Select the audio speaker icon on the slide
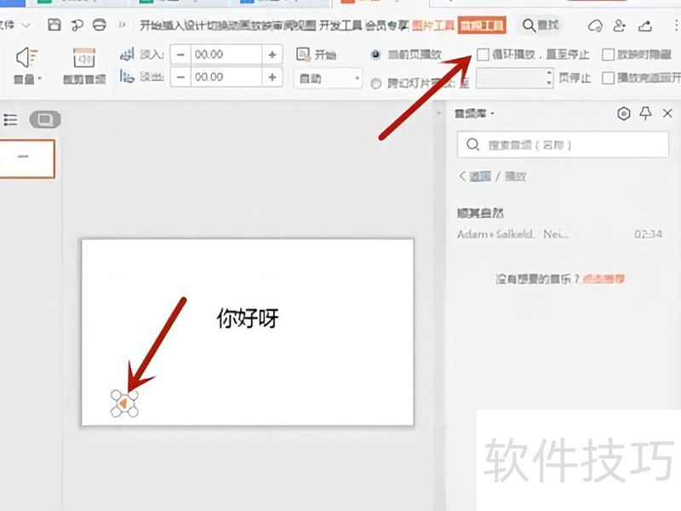The image size is (681, 511). [124, 404]
